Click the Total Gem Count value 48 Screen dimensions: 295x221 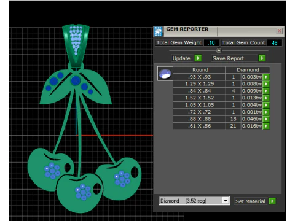(275, 43)
